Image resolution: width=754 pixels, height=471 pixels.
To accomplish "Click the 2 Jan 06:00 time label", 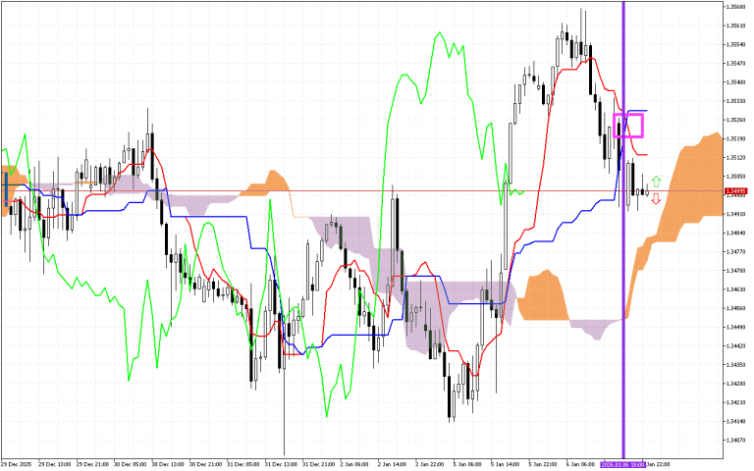I will 355,464.
